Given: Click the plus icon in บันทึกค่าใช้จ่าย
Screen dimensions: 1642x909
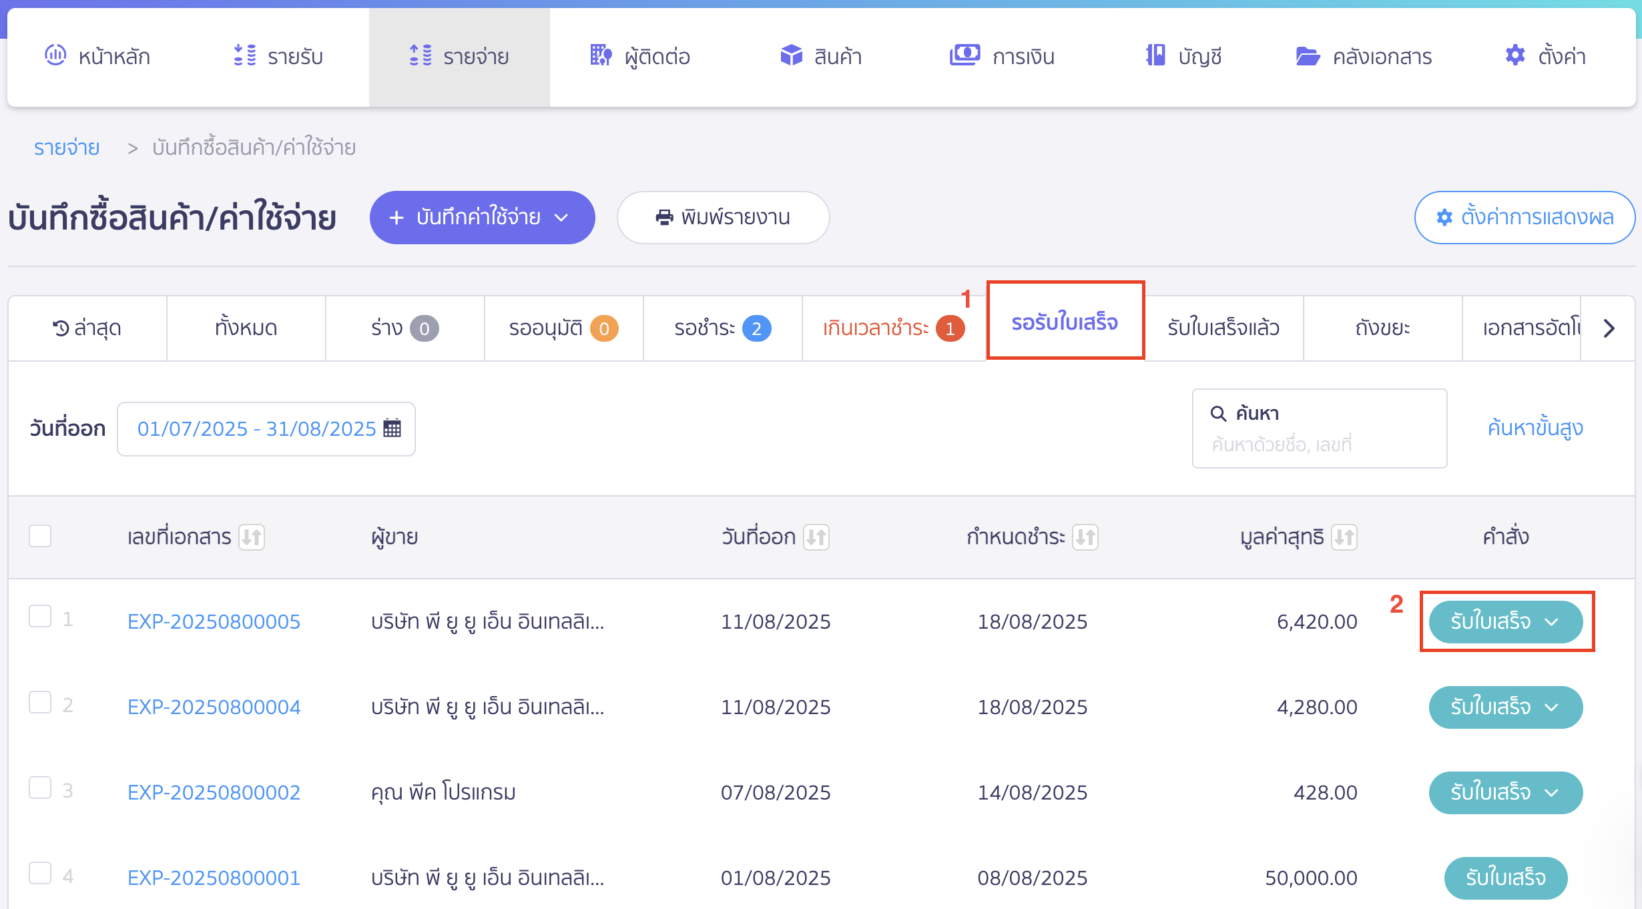Looking at the screenshot, I should pos(396,218).
